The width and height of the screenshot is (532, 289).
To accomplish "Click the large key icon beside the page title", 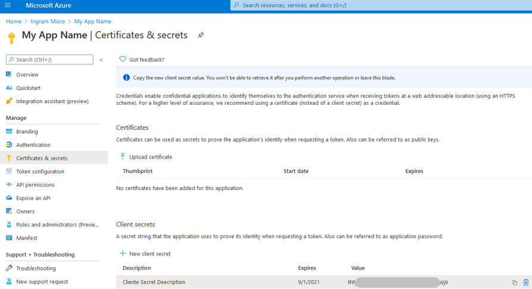I will click(11, 38).
